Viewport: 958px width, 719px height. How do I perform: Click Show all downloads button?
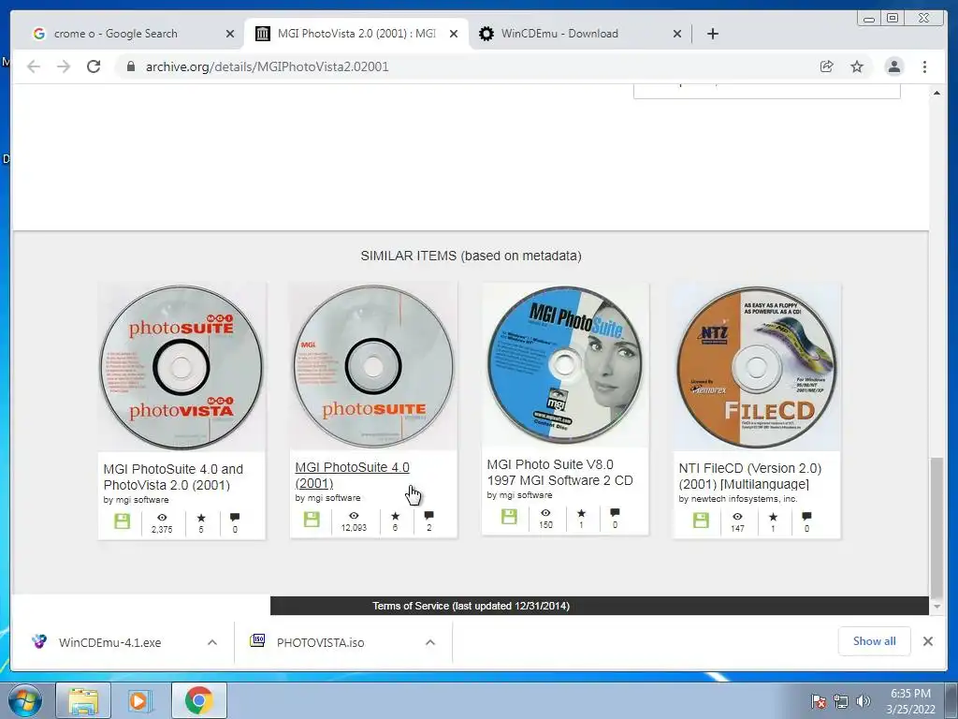click(x=875, y=641)
